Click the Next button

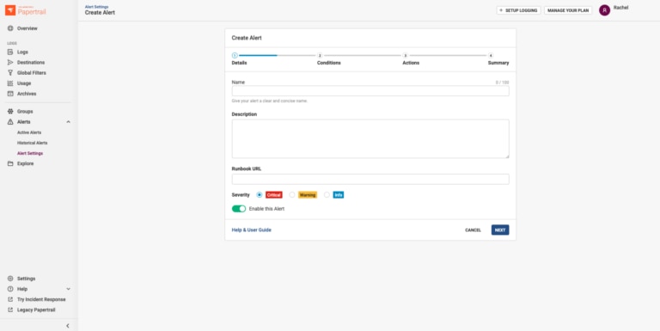[500, 230]
